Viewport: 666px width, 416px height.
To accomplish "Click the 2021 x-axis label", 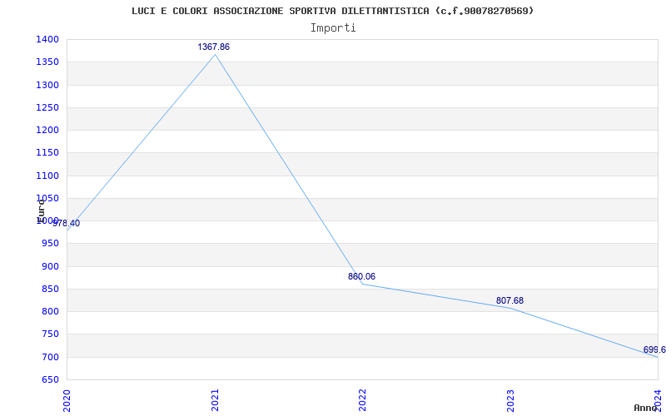I will [215, 400].
